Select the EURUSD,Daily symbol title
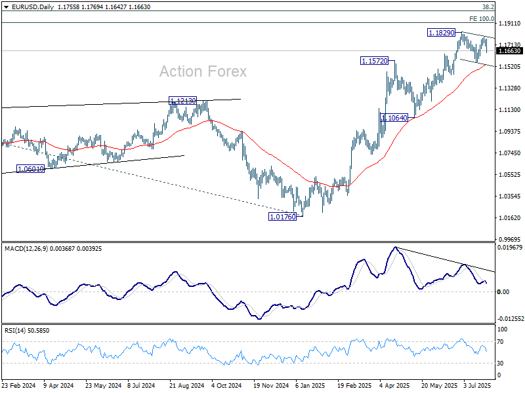 point(32,7)
